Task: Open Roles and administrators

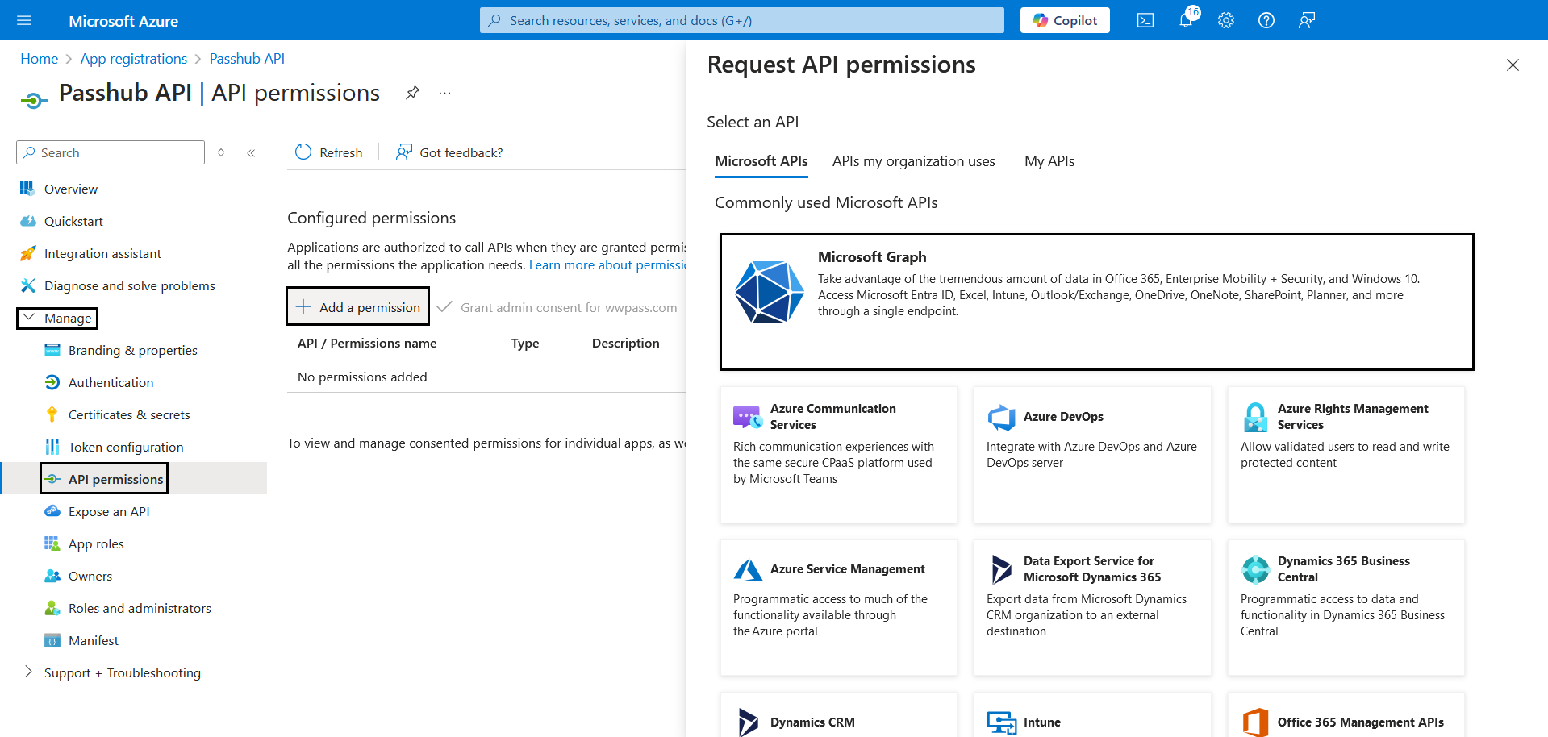Action: pyautogui.click(x=140, y=608)
